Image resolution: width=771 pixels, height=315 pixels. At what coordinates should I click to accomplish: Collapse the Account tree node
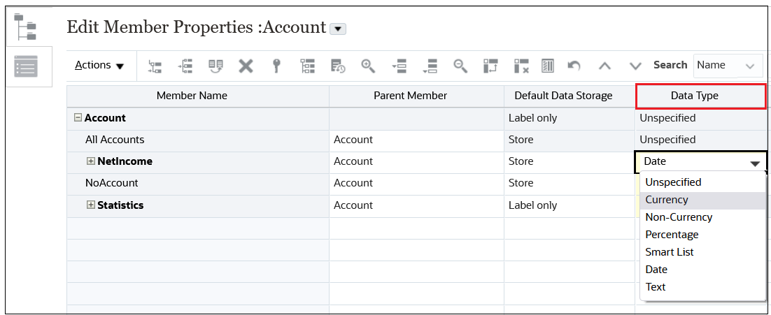[78, 118]
